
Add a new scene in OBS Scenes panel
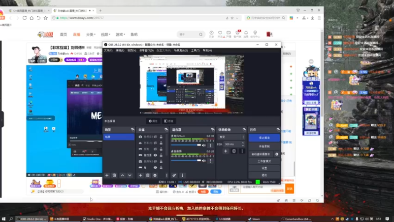(x=107, y=175)
